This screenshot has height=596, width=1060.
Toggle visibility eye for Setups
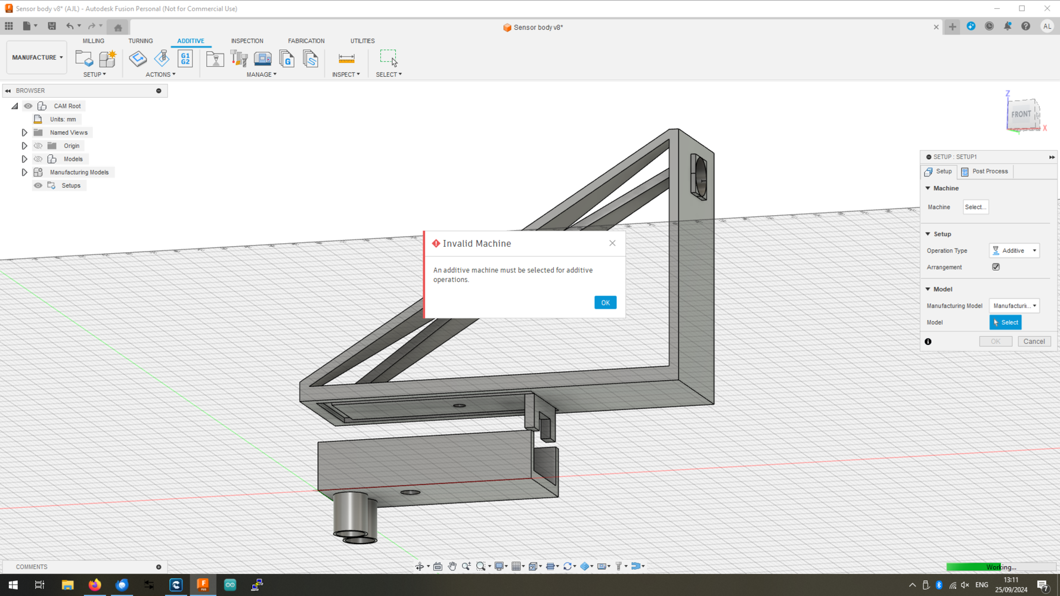point(38,185)
